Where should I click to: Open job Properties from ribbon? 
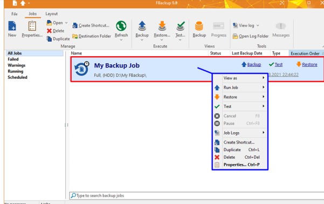[32, 29]
